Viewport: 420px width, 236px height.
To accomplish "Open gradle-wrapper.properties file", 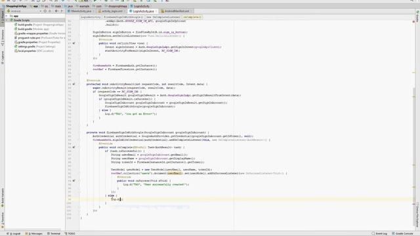I will click(x=39, y=33).
